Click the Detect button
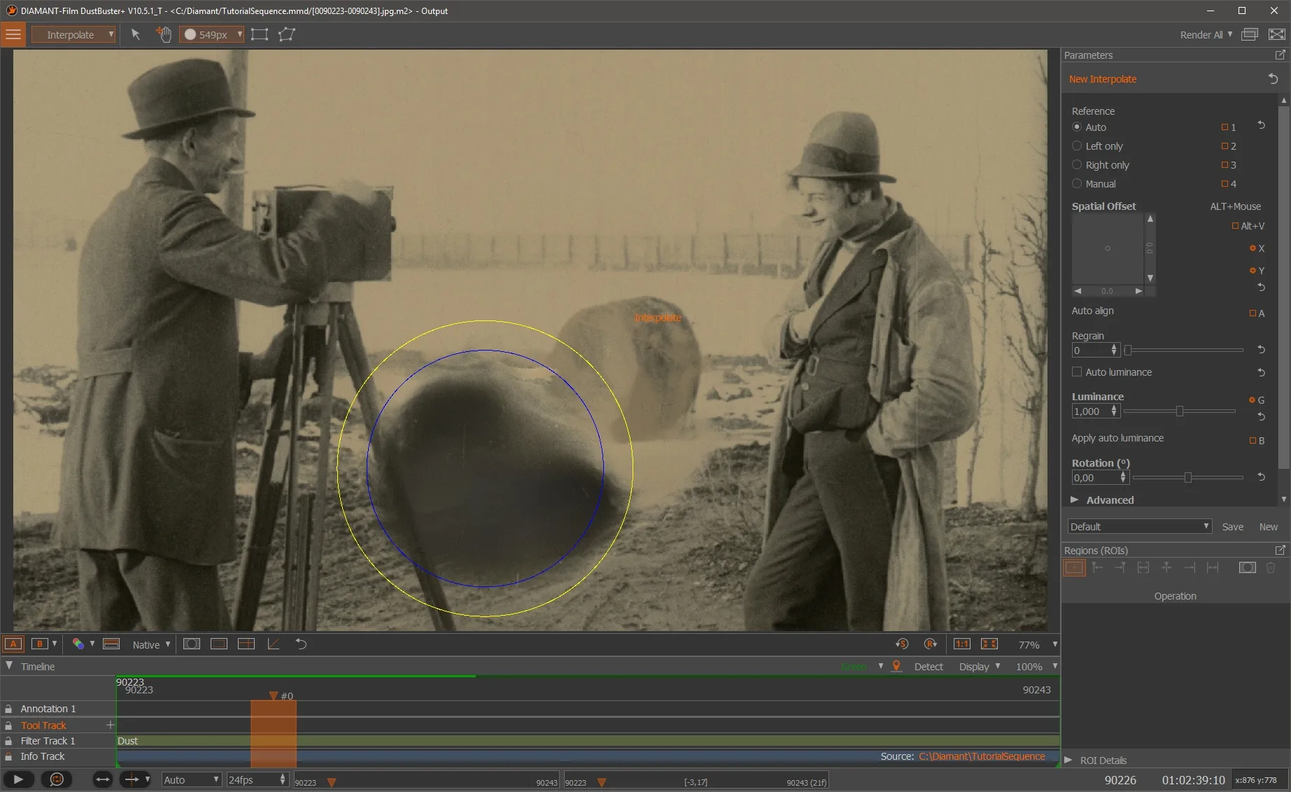Viewport: 1291px width, 792px height. tap(928, 667)
